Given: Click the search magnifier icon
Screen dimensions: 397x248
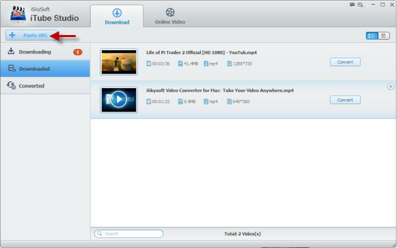Looking at the screenshot, I should (x=100, y=233).
